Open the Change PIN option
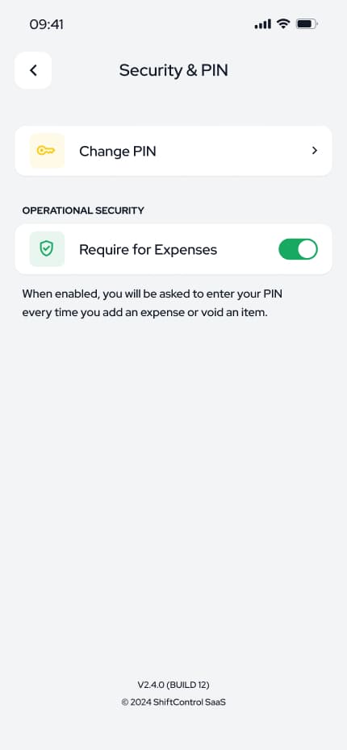The height and width of the screenshot is (750, 347). [173, 151]
